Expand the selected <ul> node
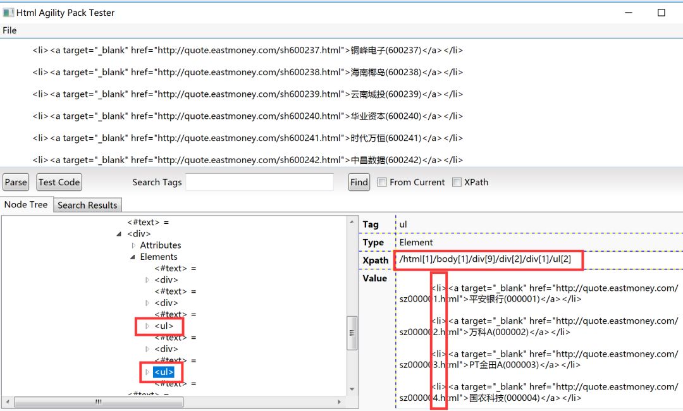This screenshot has height=411, width=683. (x=147, y=372)
